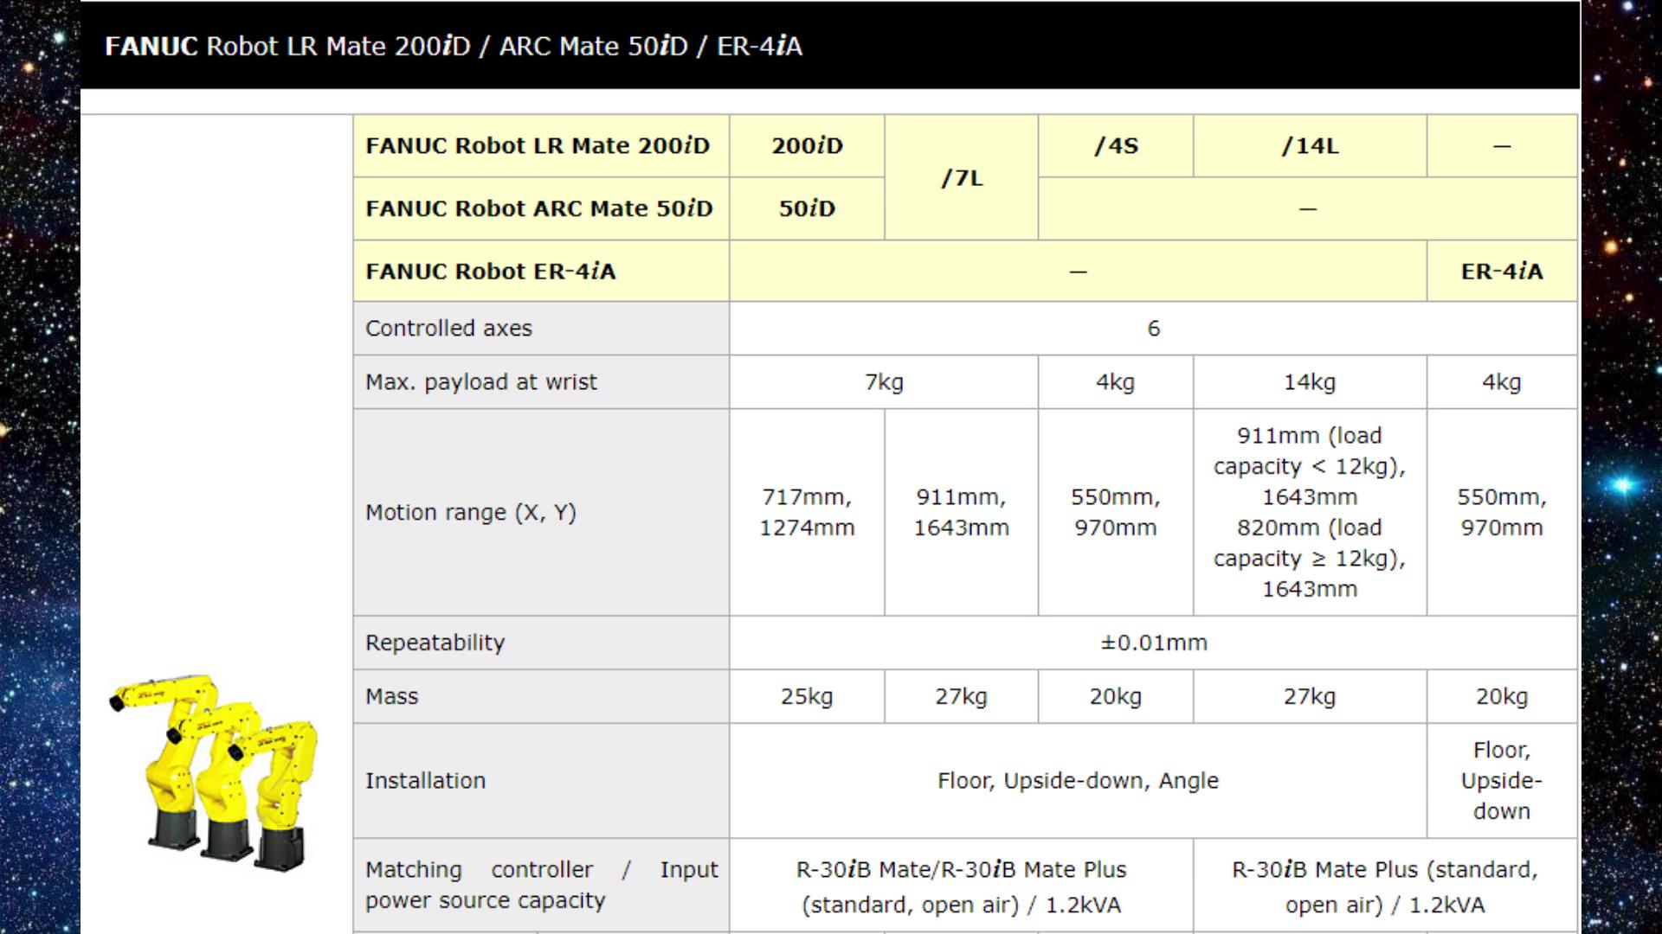The width and height of the screenshot is (1662, 934).
Task: Select the /14L model header cell
Action: coord(1309,146)
